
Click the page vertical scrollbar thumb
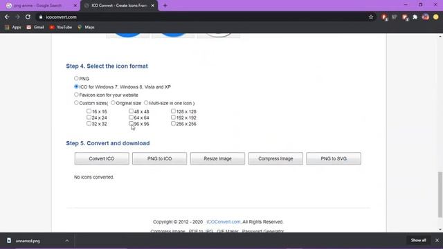[x=440, y=194]
